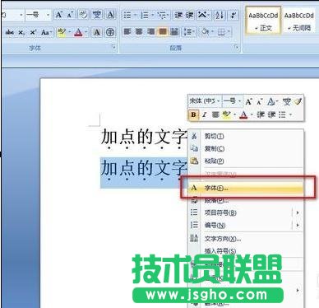Click the Multilevel List icon
Viewport: 319px width, 308px height.
coord(162,15)
